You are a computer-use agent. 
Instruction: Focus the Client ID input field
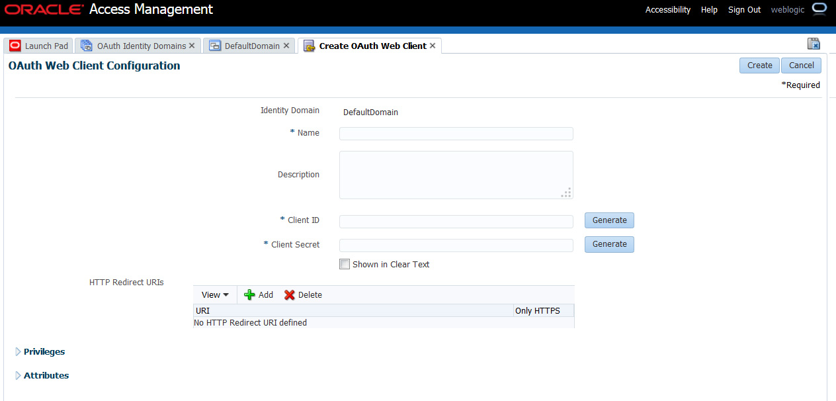coord(456,222)
